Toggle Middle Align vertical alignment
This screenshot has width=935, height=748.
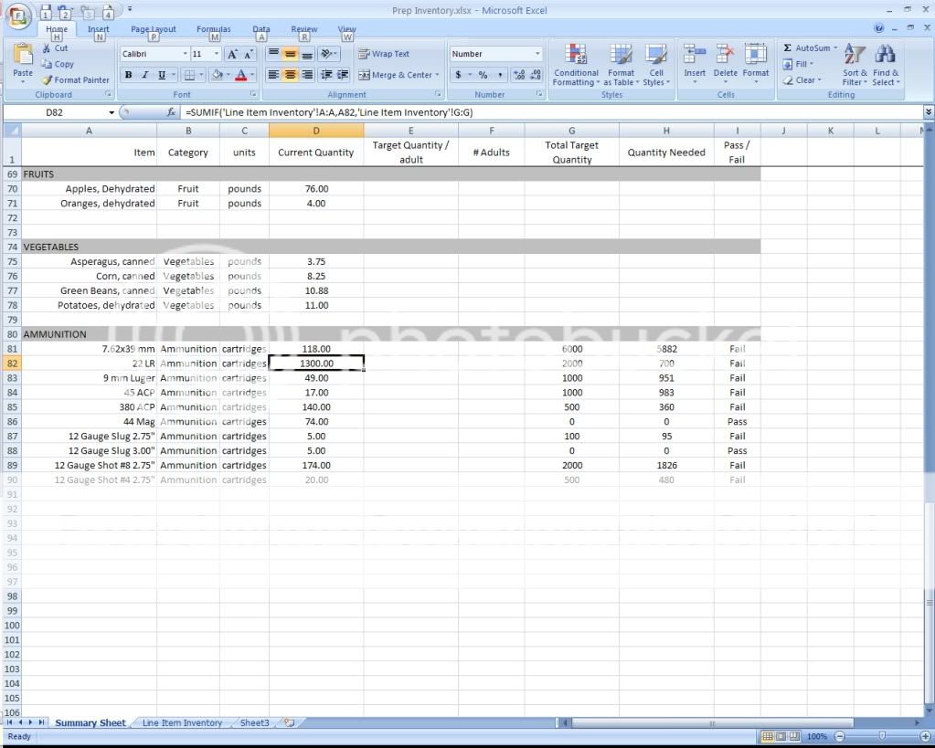pos(290,54)
